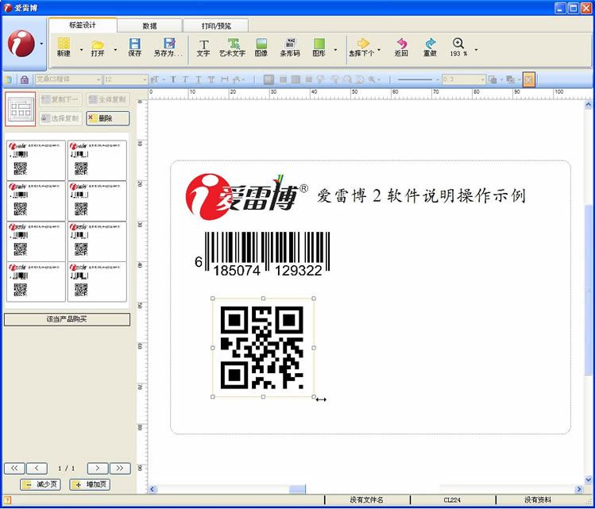Click the help icon in status bar
The width and height of the screenshot is (595, 509).
pos(7,500)
